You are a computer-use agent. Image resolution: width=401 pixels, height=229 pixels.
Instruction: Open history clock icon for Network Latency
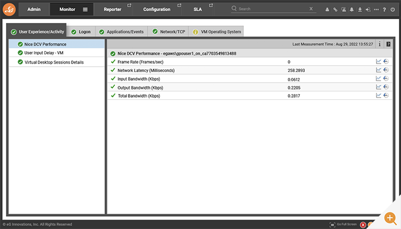tap(386, 70)
